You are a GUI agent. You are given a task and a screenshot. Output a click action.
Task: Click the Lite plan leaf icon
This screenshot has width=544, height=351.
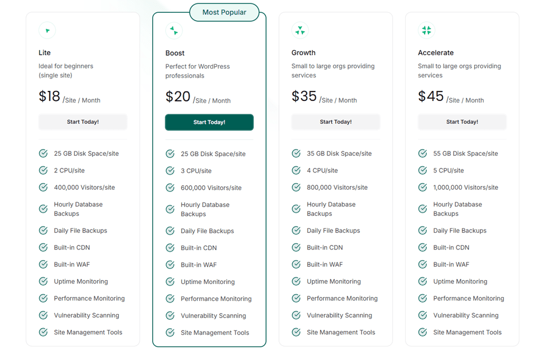(x=47, y=30)
